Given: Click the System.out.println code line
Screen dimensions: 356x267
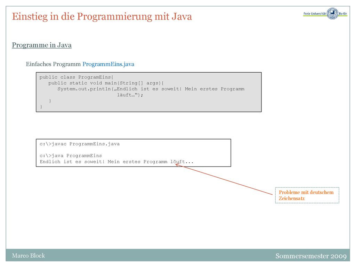Looking at the screenshot, I should [151, 89].
